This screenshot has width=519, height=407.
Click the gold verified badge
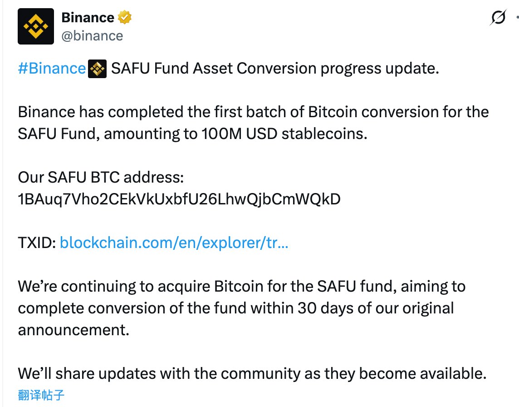click(125, 18)
